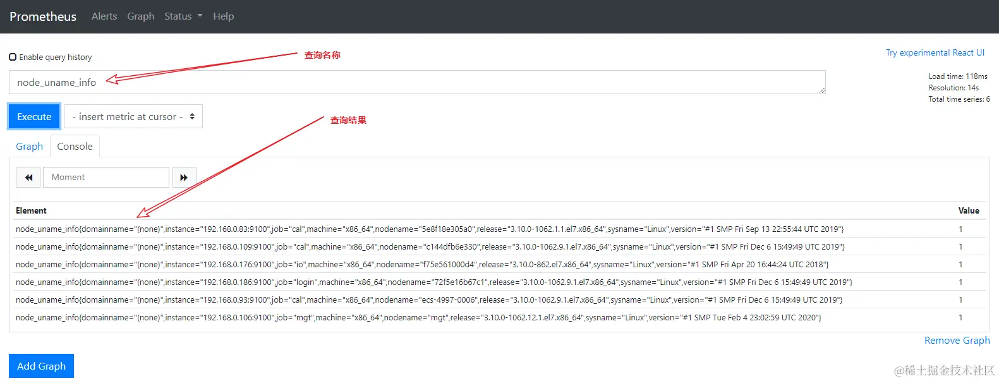The height and width of the screenshot is (381, 999).
Task: Open the Alerts page
Action: click(x=104, y=16)
